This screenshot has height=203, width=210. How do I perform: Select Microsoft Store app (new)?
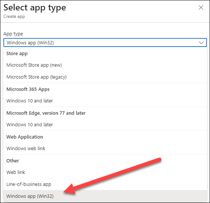point(105,65)
